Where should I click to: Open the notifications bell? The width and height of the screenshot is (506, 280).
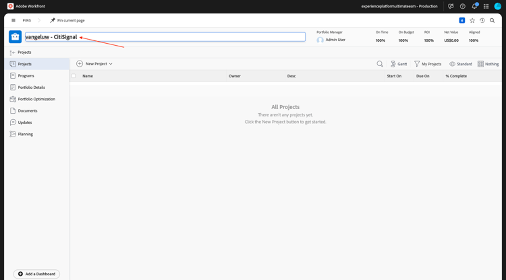[474, 6]
